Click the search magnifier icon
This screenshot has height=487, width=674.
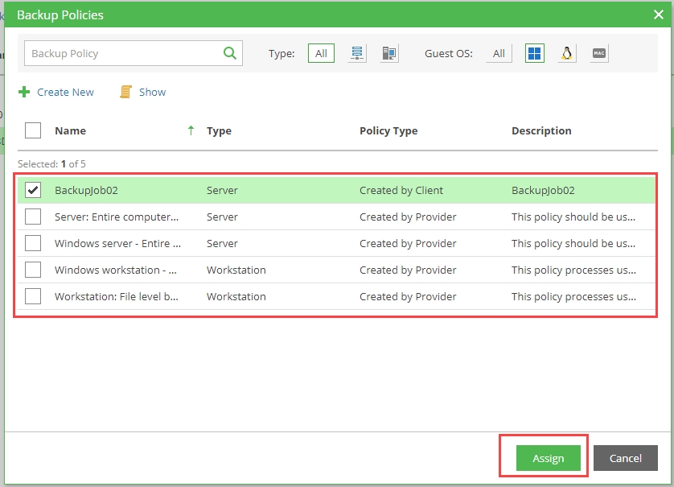(x=229, y=54)
